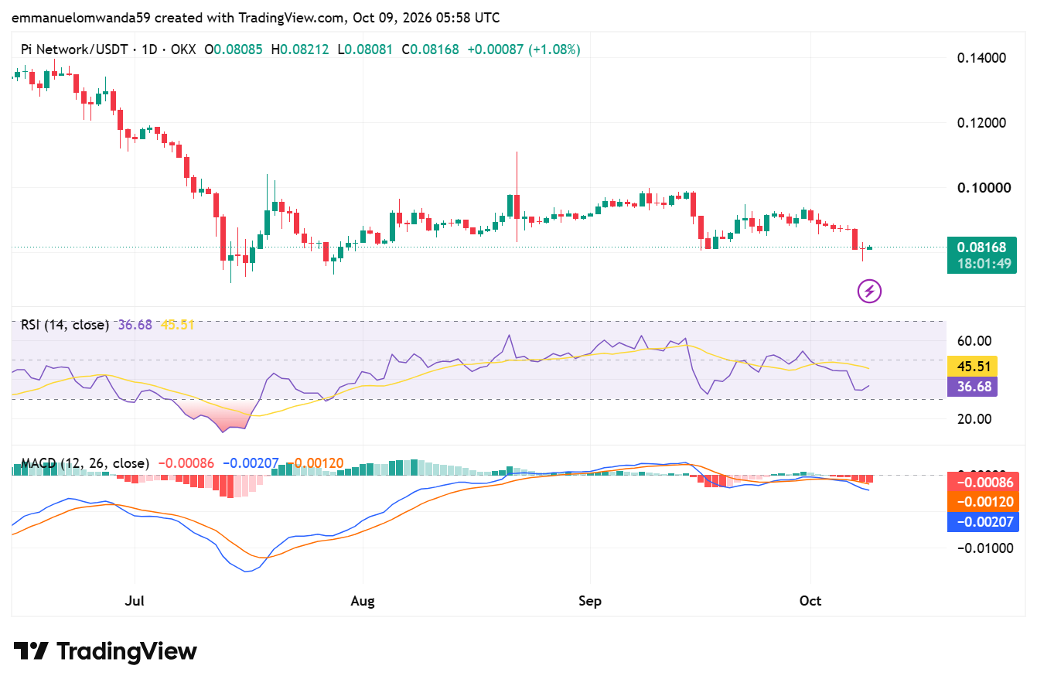Click the change value +0.00087 (+1.08%)
The height and width of the screenshot is (686, 1037).
click(523, 49)
